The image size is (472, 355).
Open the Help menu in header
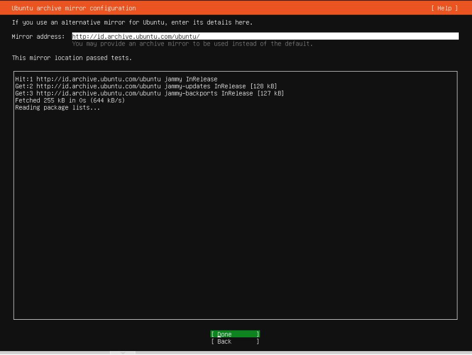(x=445, y=8)
